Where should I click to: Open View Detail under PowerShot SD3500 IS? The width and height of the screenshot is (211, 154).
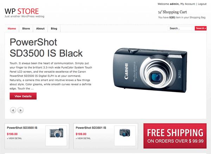click(14, 138)
